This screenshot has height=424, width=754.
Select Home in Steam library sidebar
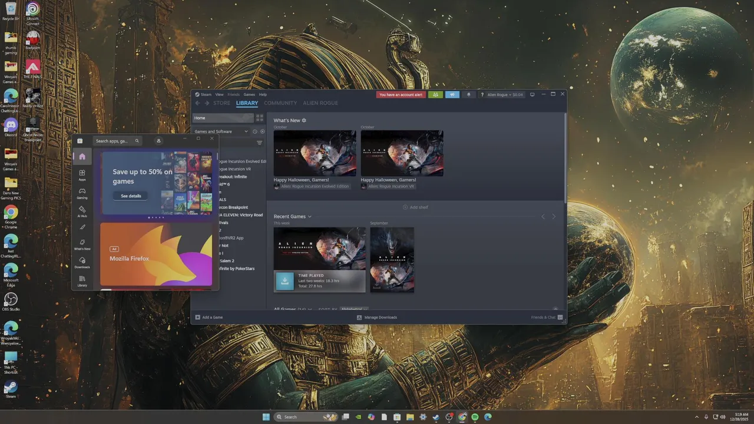click(223, 118)
